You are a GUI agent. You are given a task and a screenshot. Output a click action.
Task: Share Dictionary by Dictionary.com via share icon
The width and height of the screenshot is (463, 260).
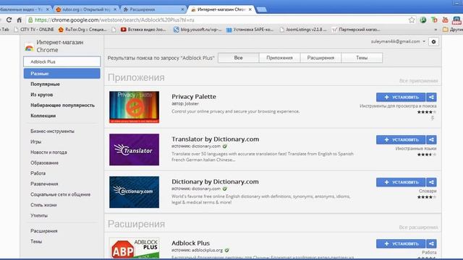[x=431, y=182]
